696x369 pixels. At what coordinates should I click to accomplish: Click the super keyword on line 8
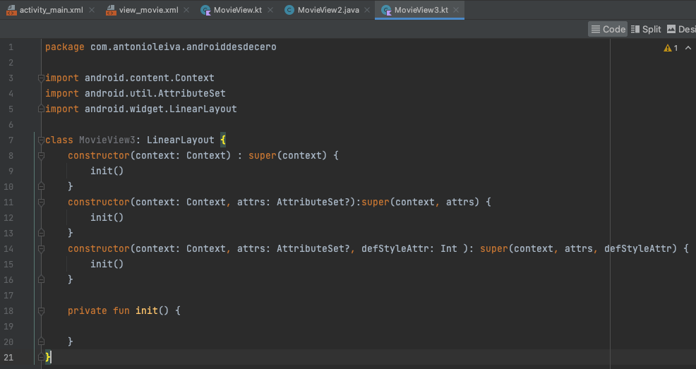coord(263,156)
